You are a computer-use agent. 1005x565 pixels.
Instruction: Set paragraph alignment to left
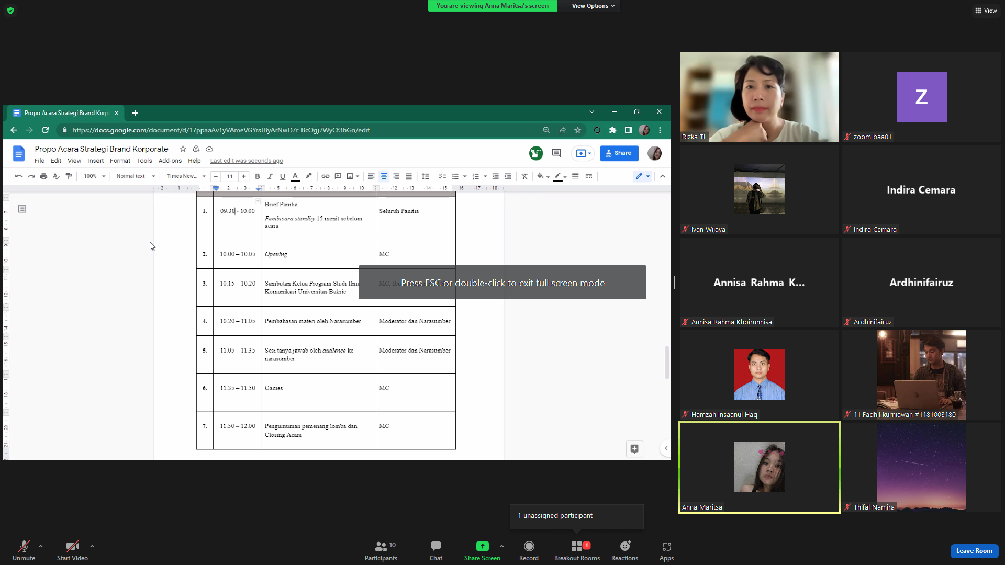(371, 176)
